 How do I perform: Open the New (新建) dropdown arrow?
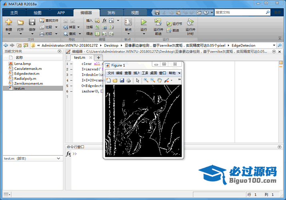tap(9, 34)
